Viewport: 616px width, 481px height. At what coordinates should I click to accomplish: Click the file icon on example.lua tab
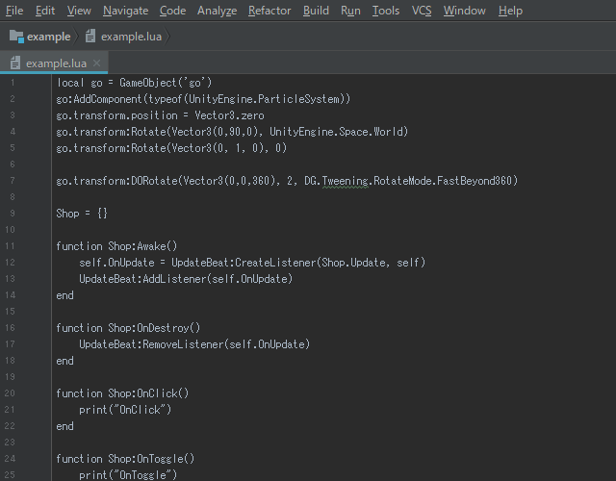click(x=15, y=63)
